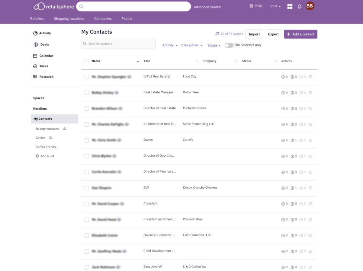Open the Bakery contacts list
This screenshot has height=271, width=363.
(x=47, y=129)
